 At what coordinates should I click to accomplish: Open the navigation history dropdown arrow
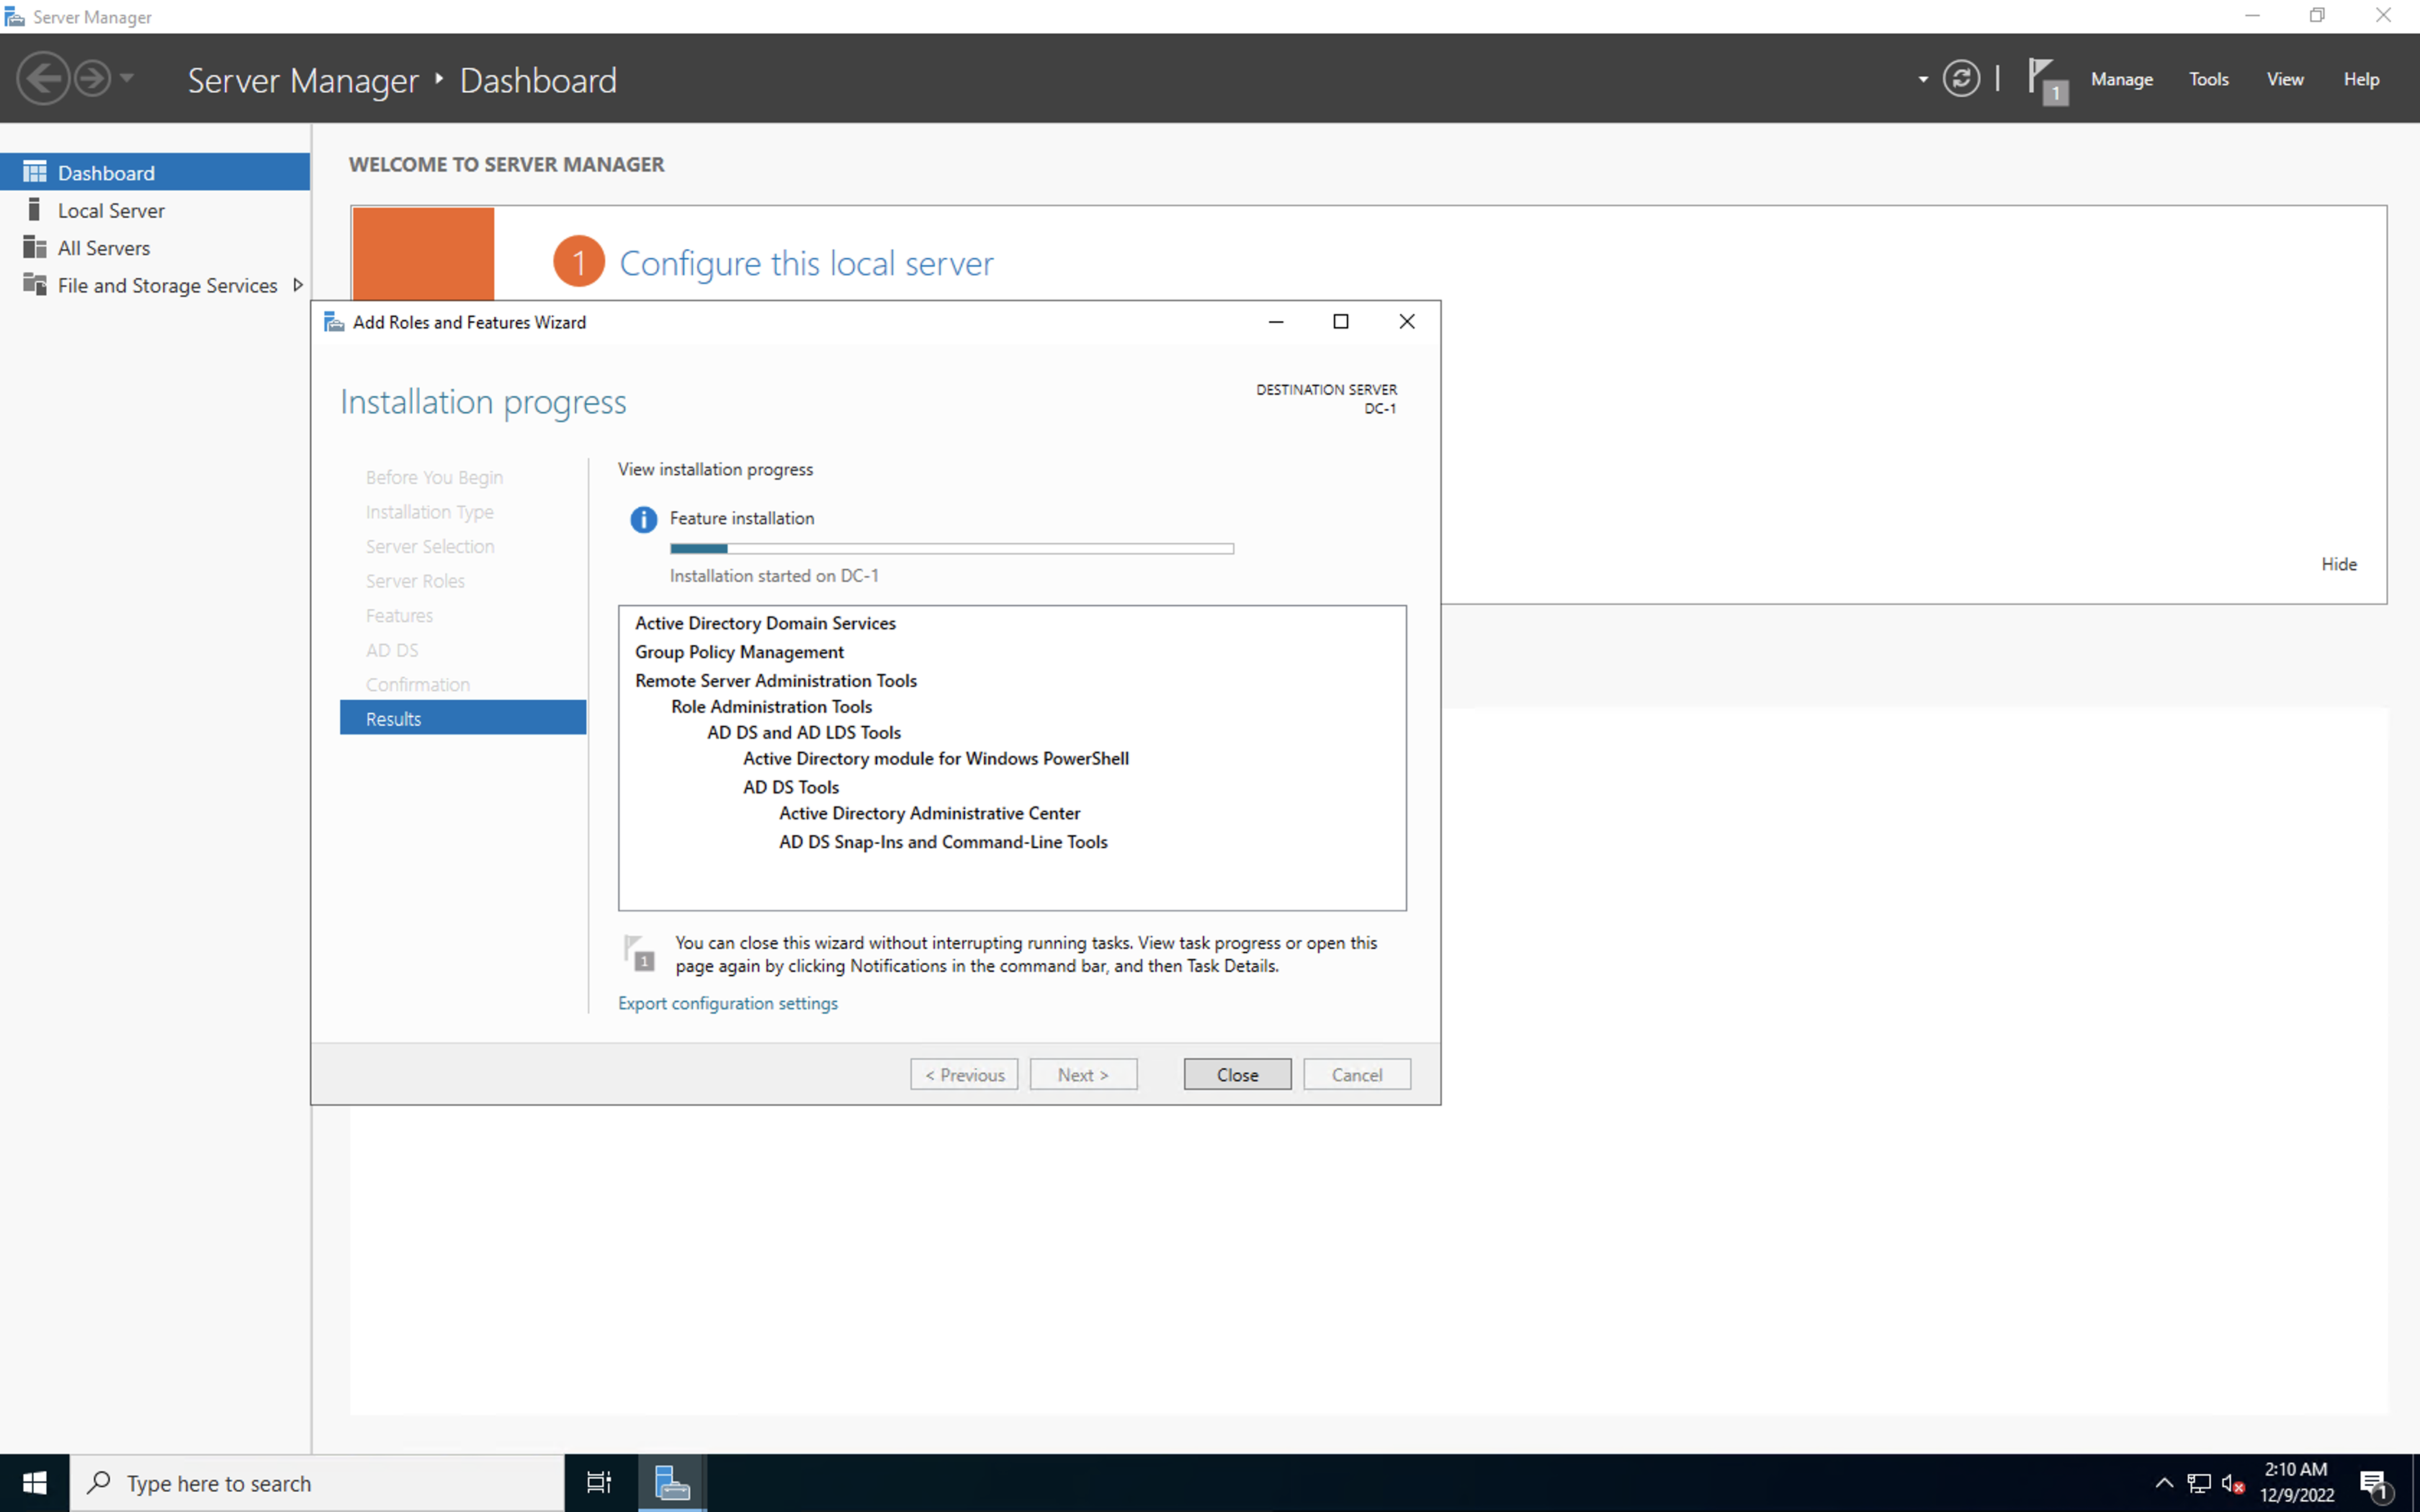(127, 77)
